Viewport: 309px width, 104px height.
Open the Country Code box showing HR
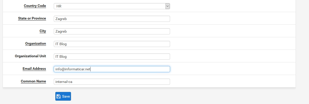point(112,6)
